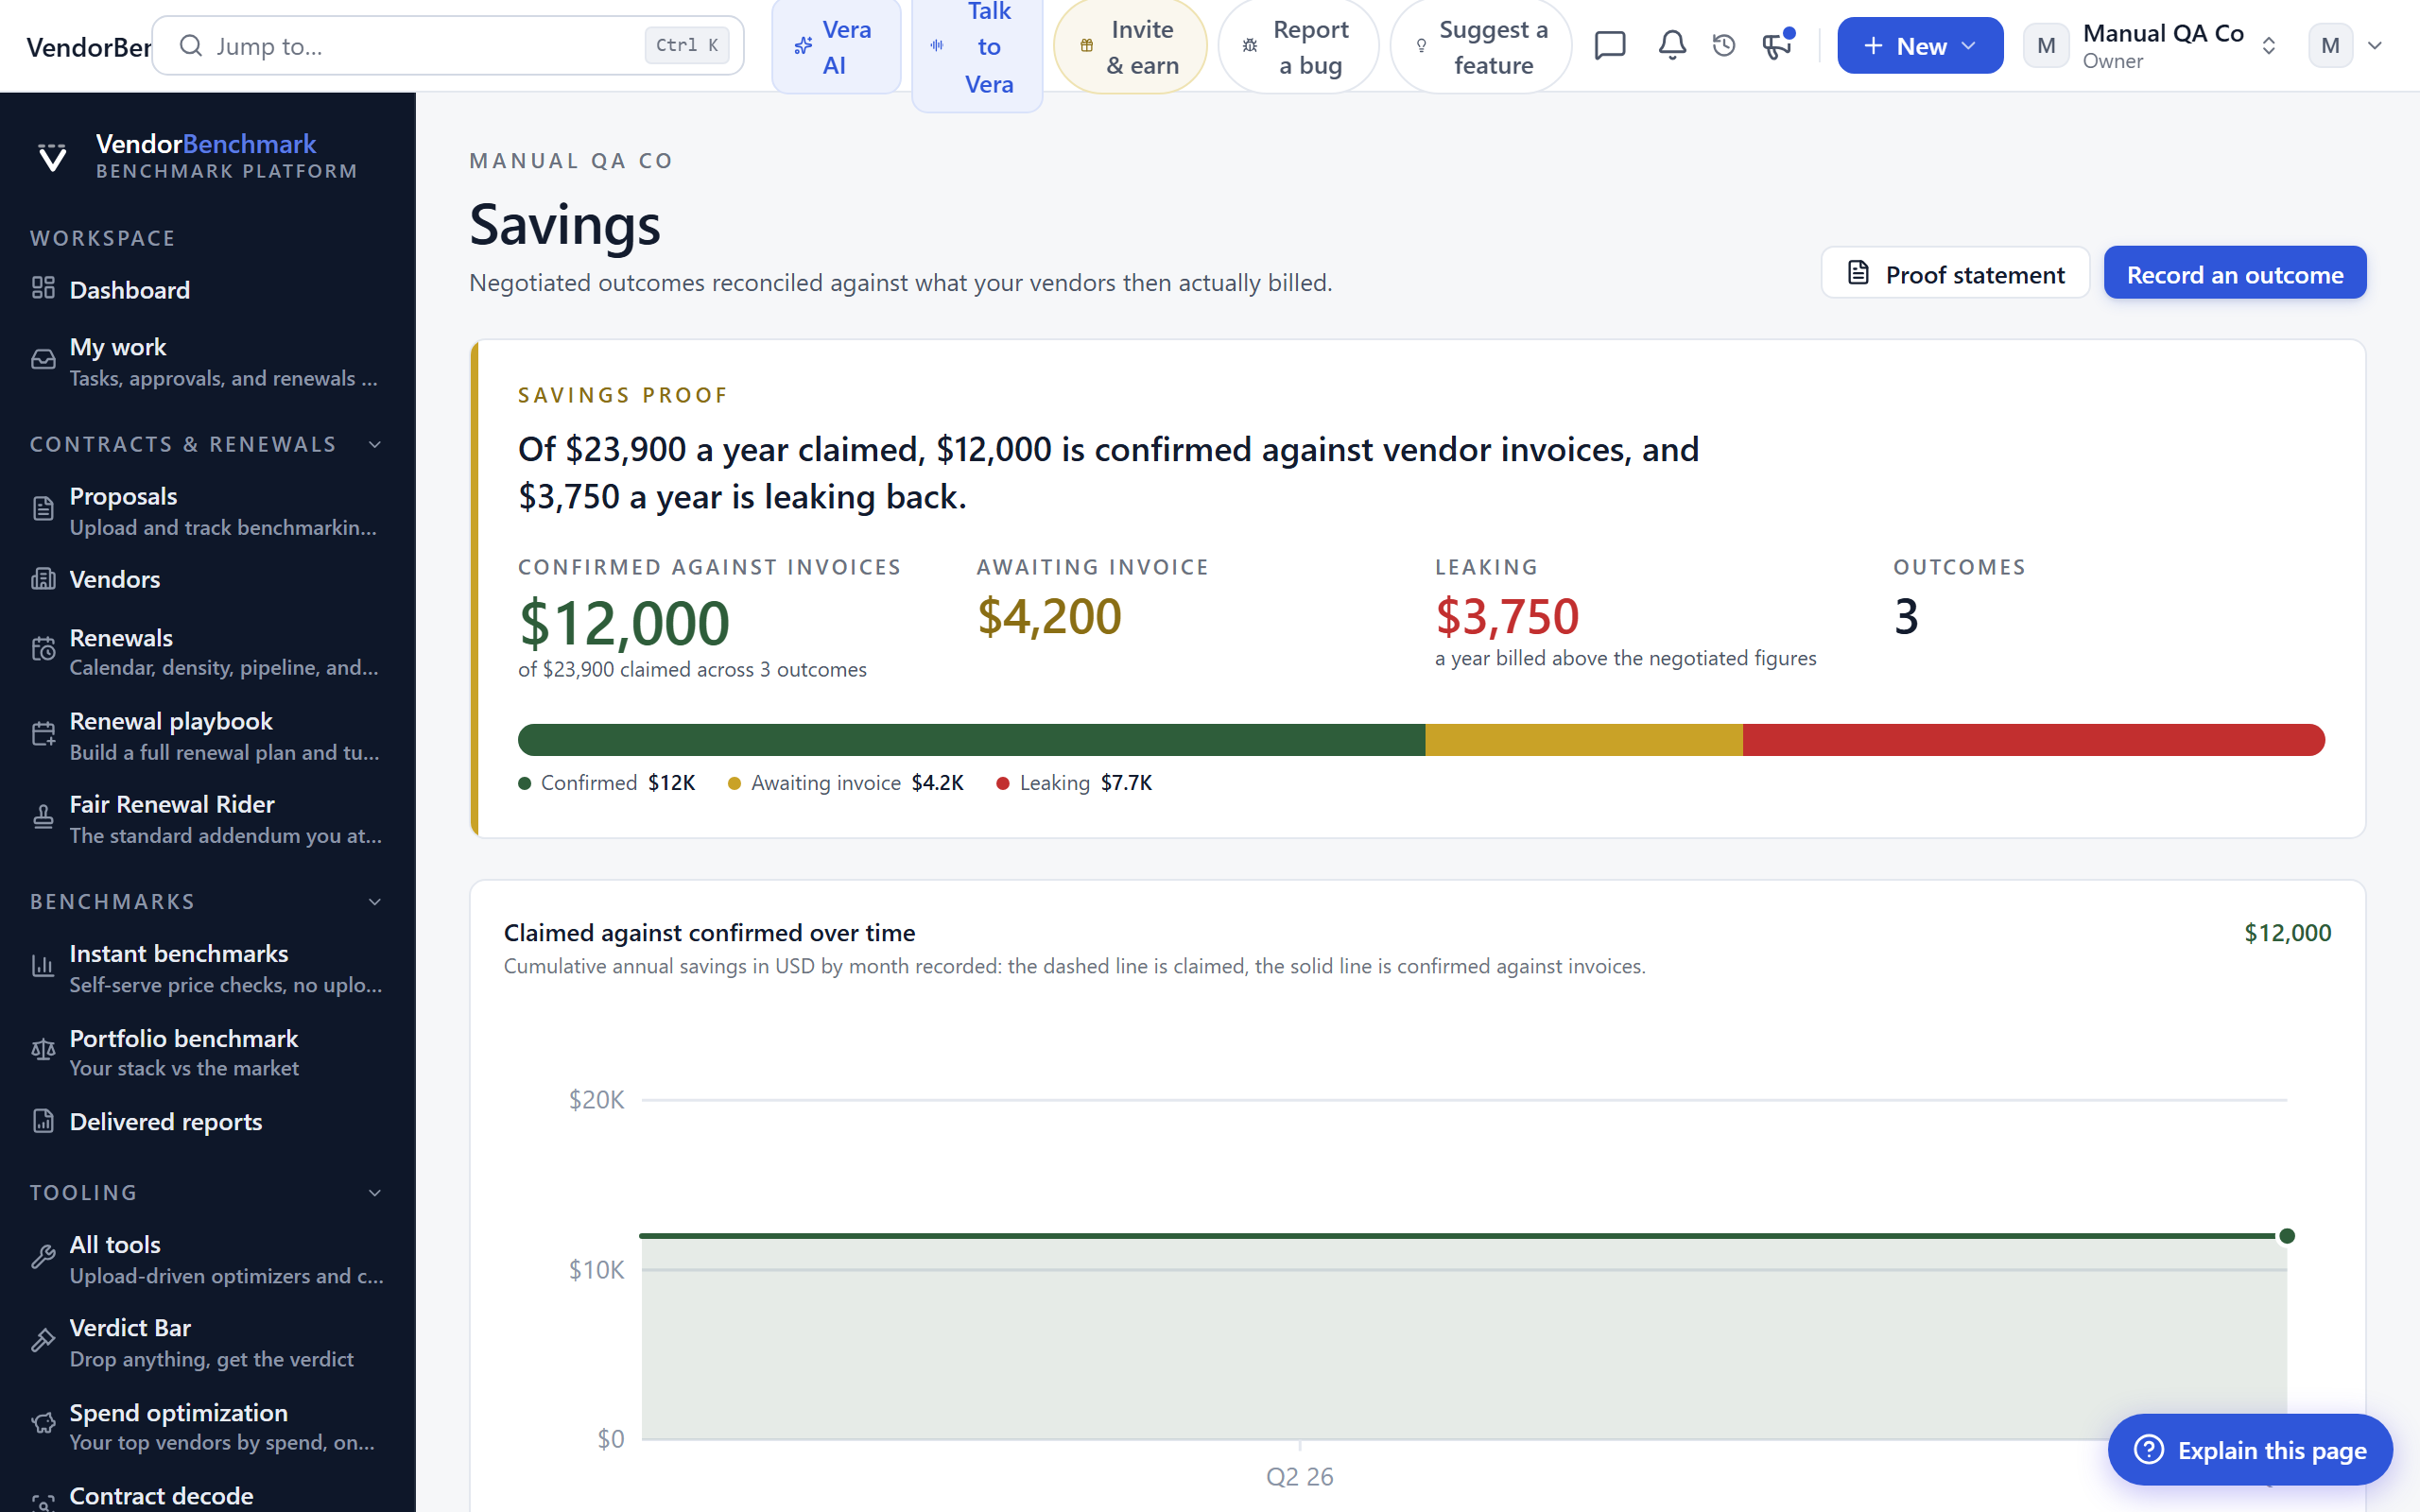This screenshot has width=2420, height=1512.
Task: Click the All tools wrench icon
Action: tap(43, 1257)
